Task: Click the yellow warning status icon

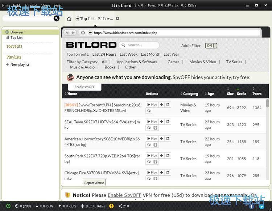Action: 111,206
